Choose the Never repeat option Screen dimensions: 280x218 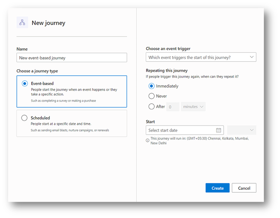coord(152,96)
